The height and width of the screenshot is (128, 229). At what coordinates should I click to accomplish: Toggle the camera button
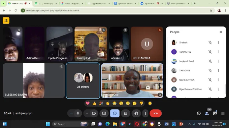94,113
